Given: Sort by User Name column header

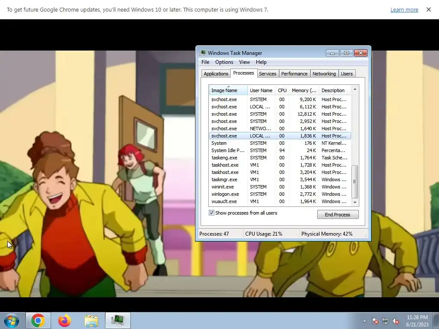Looking at the screenshot, I should pyautogui.click(x=261, y=90).
